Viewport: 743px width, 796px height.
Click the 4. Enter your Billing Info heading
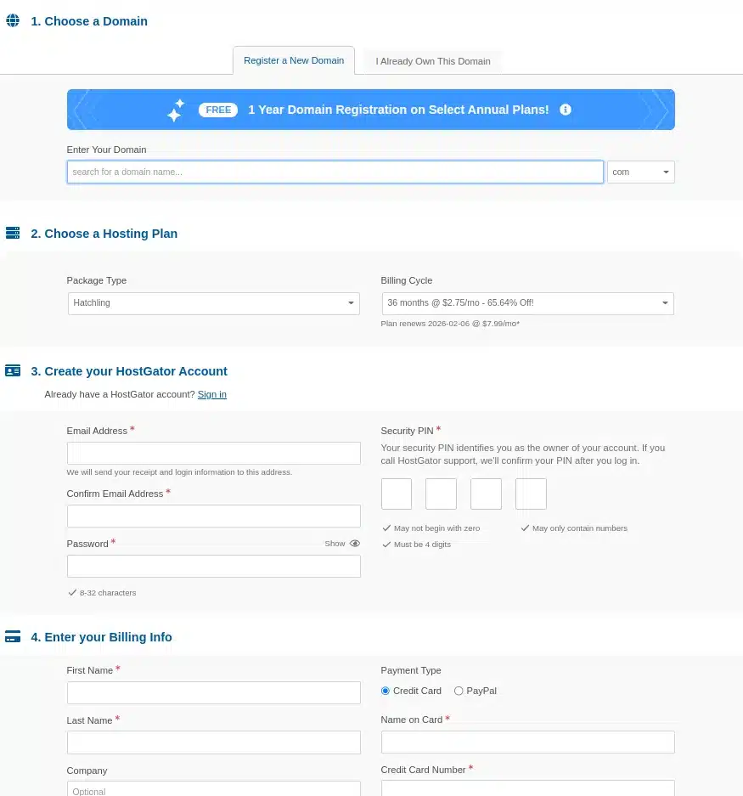[x=102, y=637]
